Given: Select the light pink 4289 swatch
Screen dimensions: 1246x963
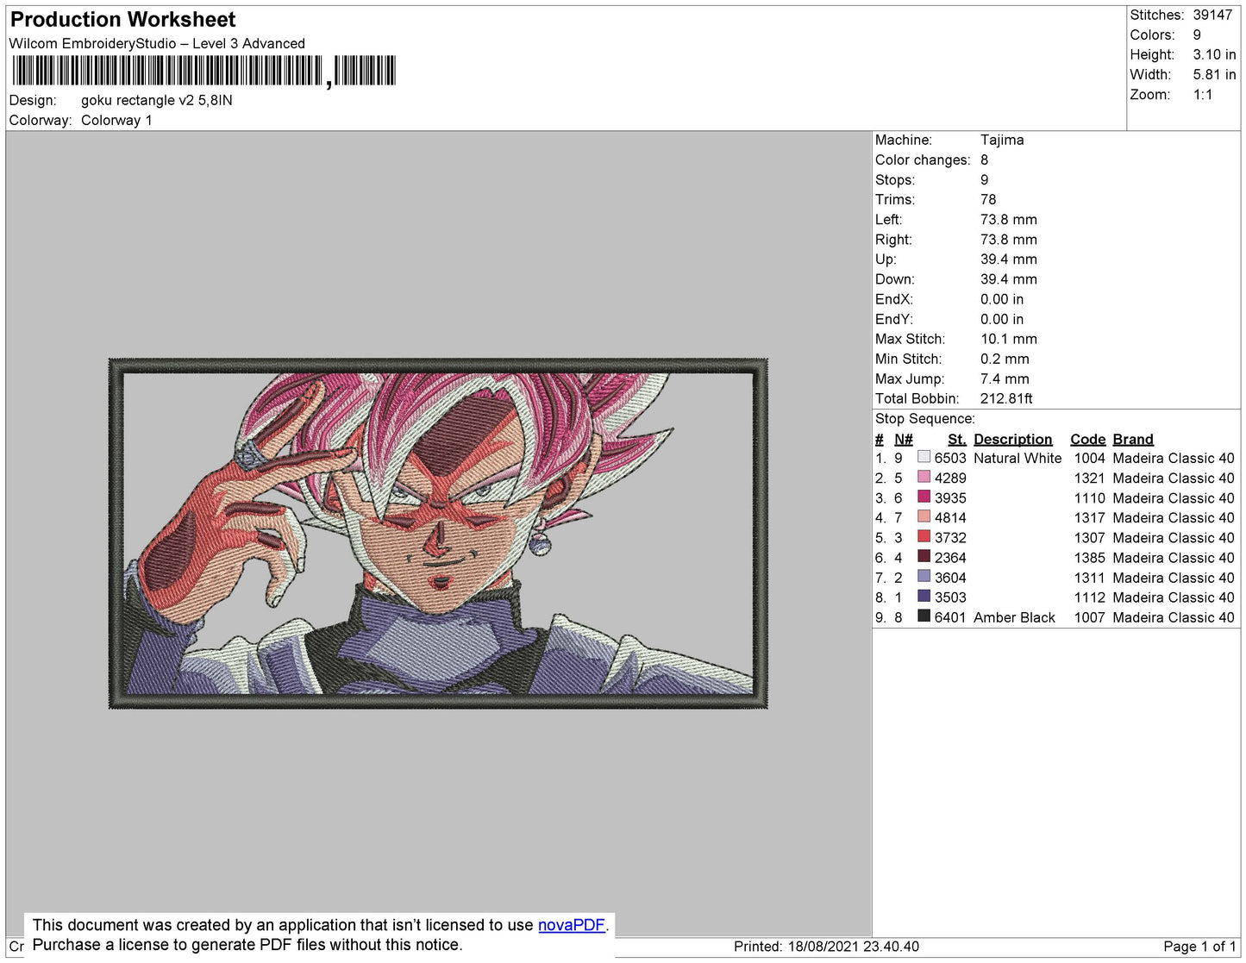Looking at the screenshot, I should click(924, 477).
